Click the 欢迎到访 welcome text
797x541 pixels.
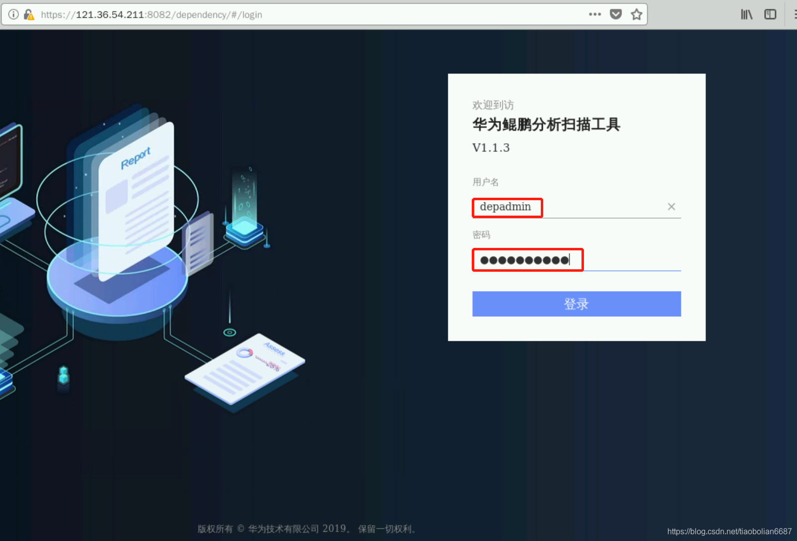(x=493, y=105)
